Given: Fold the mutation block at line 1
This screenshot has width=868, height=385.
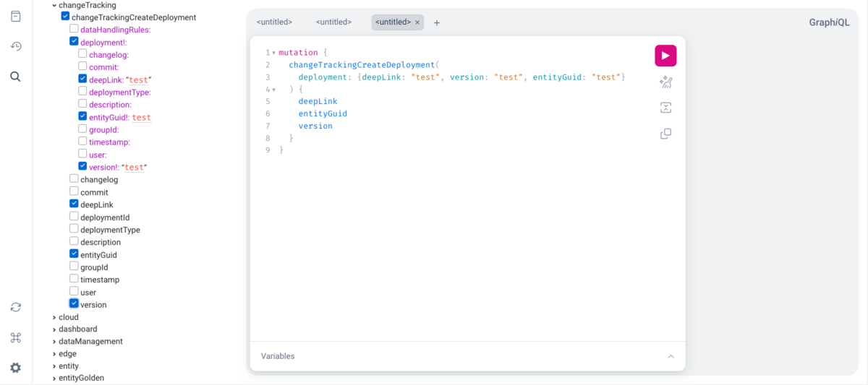Looking at the screenshot, I should pyautogui.click(x=273, y=53).
